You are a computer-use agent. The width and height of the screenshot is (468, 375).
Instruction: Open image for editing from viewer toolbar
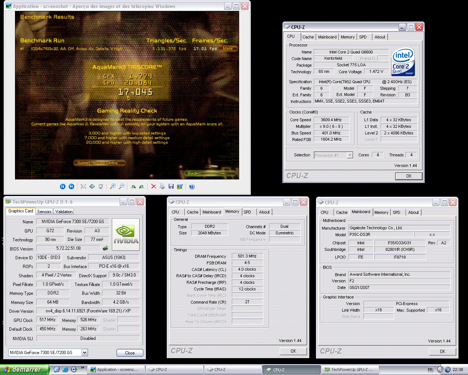[180, 186]
